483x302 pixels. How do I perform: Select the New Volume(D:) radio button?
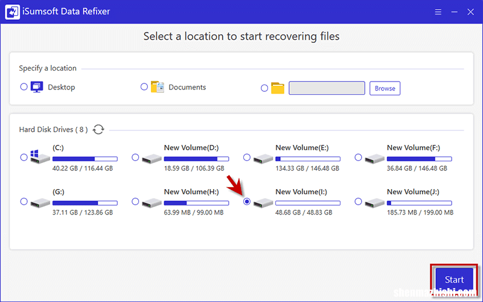click(135, 158)
